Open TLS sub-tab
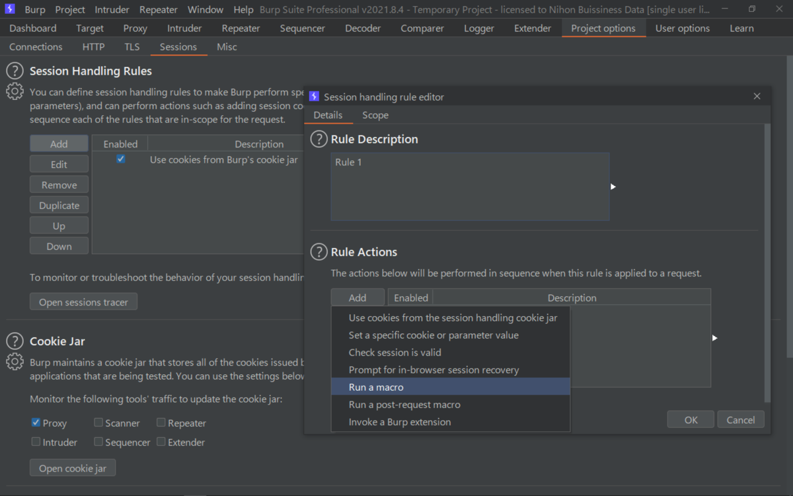This screenshot has height=496, width=793. click(132, 47)
